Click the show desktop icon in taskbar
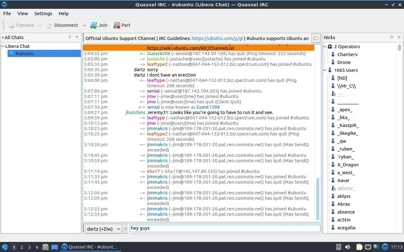The width and height of the screenshot is (404, 252). click(x=54, y=247)
